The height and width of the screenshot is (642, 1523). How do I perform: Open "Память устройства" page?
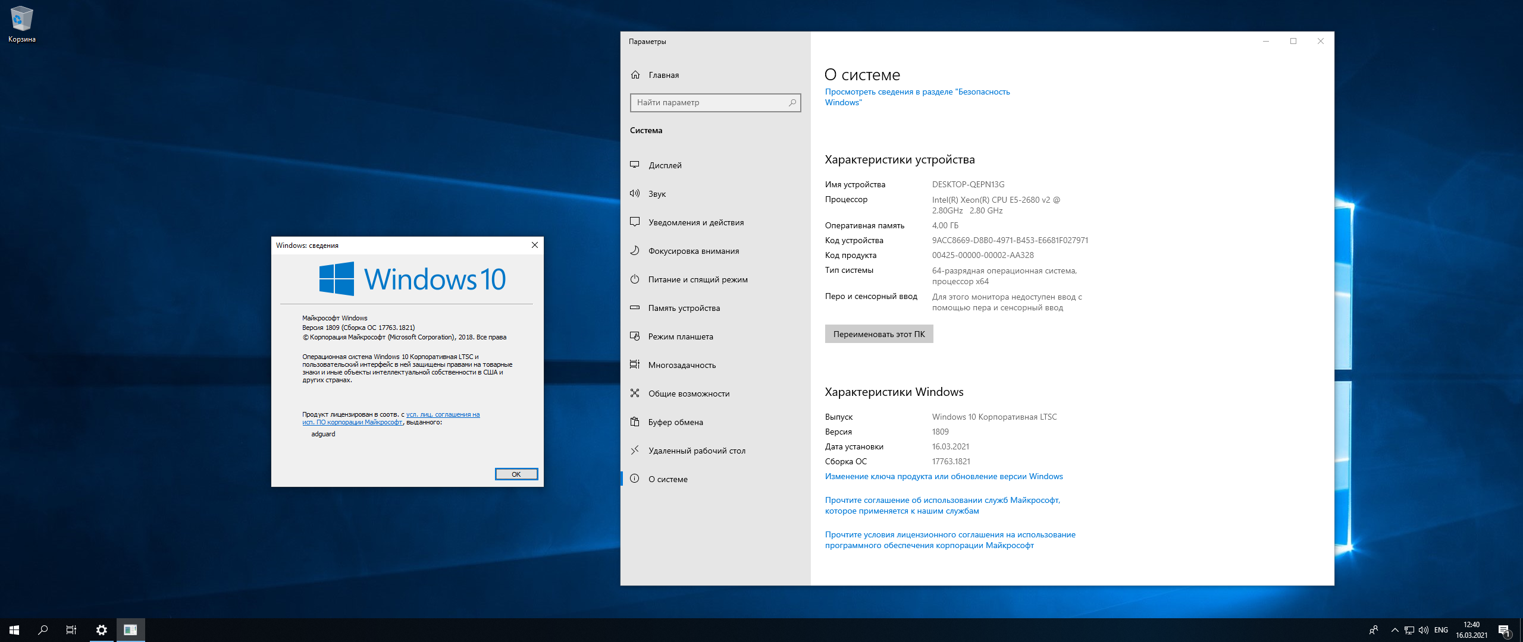point(684,308)
